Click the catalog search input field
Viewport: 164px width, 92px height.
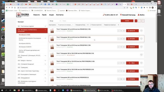pos(91,21)
